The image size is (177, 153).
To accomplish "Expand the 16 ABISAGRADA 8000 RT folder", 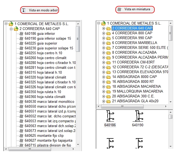I will (x=104, y=82).
